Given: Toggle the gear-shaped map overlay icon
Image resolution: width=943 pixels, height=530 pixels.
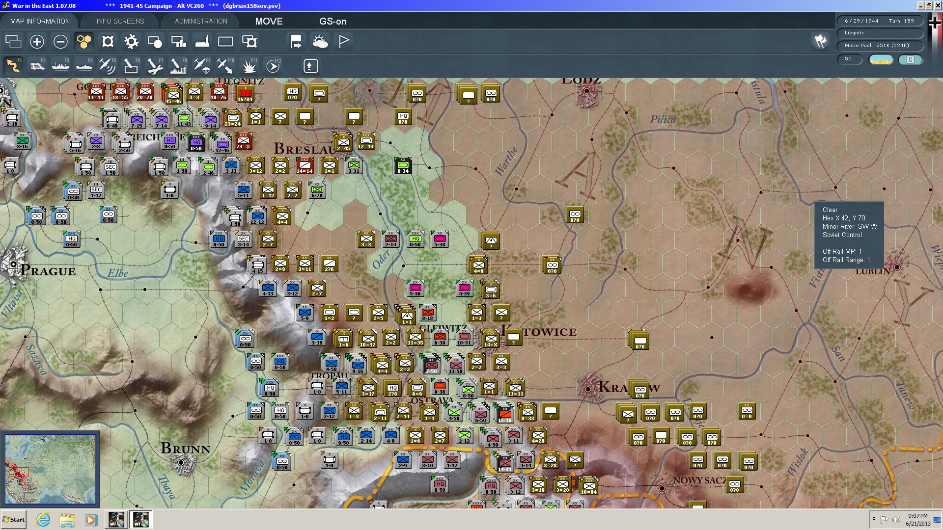Looking at the screenshot, I should pos(131,42).
